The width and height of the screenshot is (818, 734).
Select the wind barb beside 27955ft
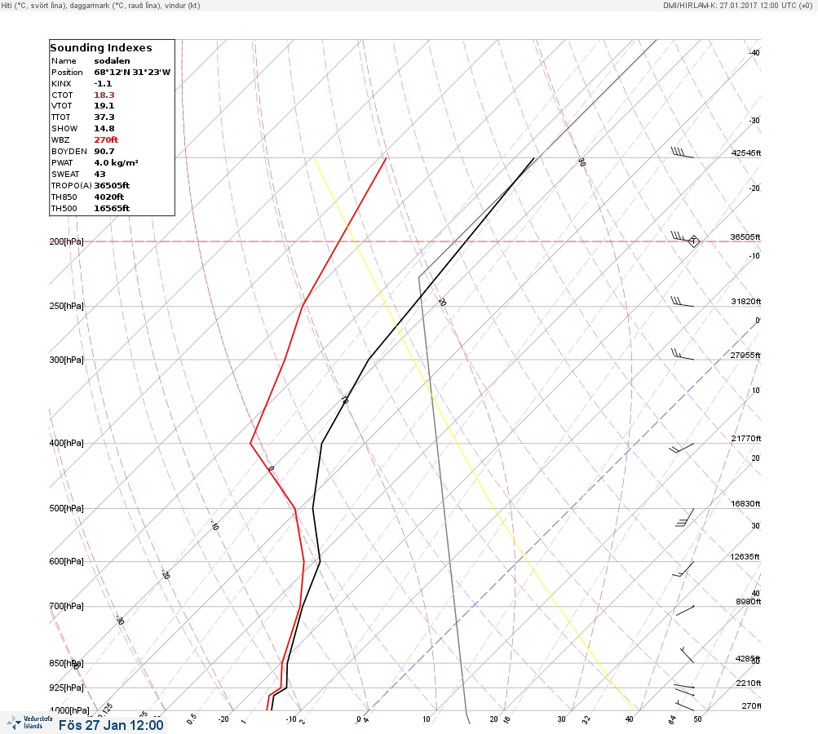pos(683,355)
